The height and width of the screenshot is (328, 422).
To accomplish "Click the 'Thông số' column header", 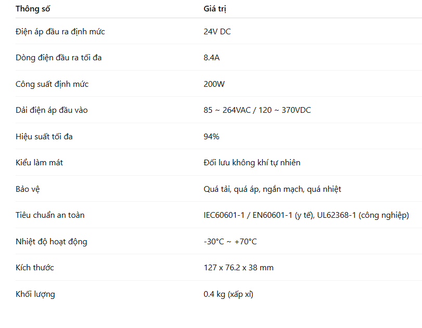I will point(33,9).
